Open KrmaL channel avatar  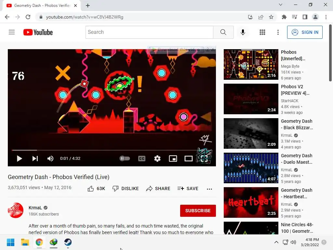(x=16, y=210)
